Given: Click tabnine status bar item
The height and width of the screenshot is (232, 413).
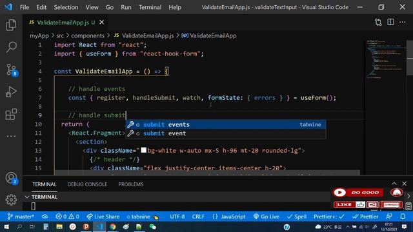Looking at the screenshot, I should point(143,217).
